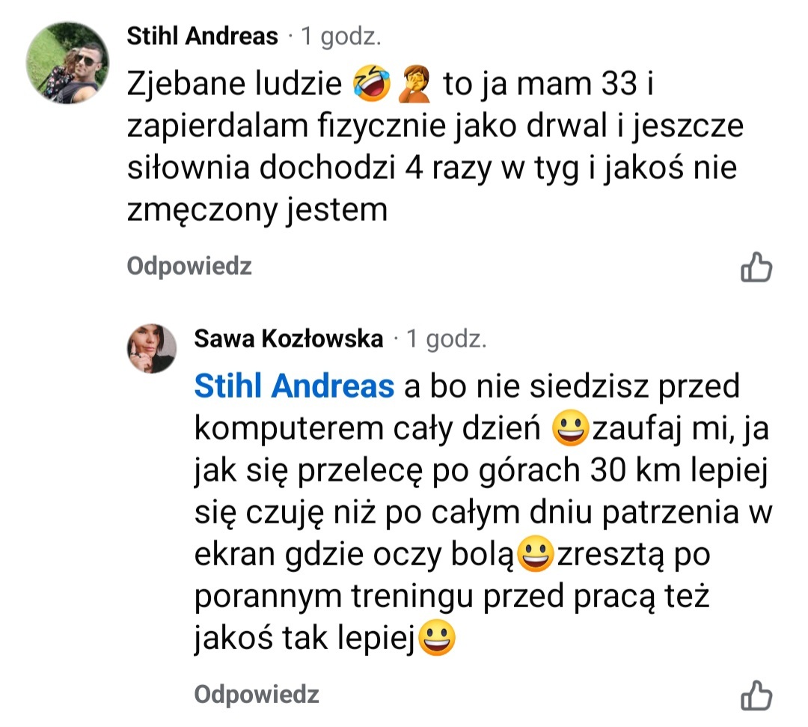Open Sawa Kozłowska's profile picture

coord(154,348)
